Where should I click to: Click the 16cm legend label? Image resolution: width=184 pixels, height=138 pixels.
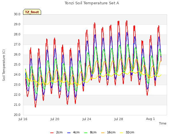(x=111, y=132)
